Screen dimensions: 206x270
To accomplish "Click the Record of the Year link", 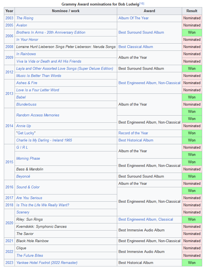I will coord(133,133).
